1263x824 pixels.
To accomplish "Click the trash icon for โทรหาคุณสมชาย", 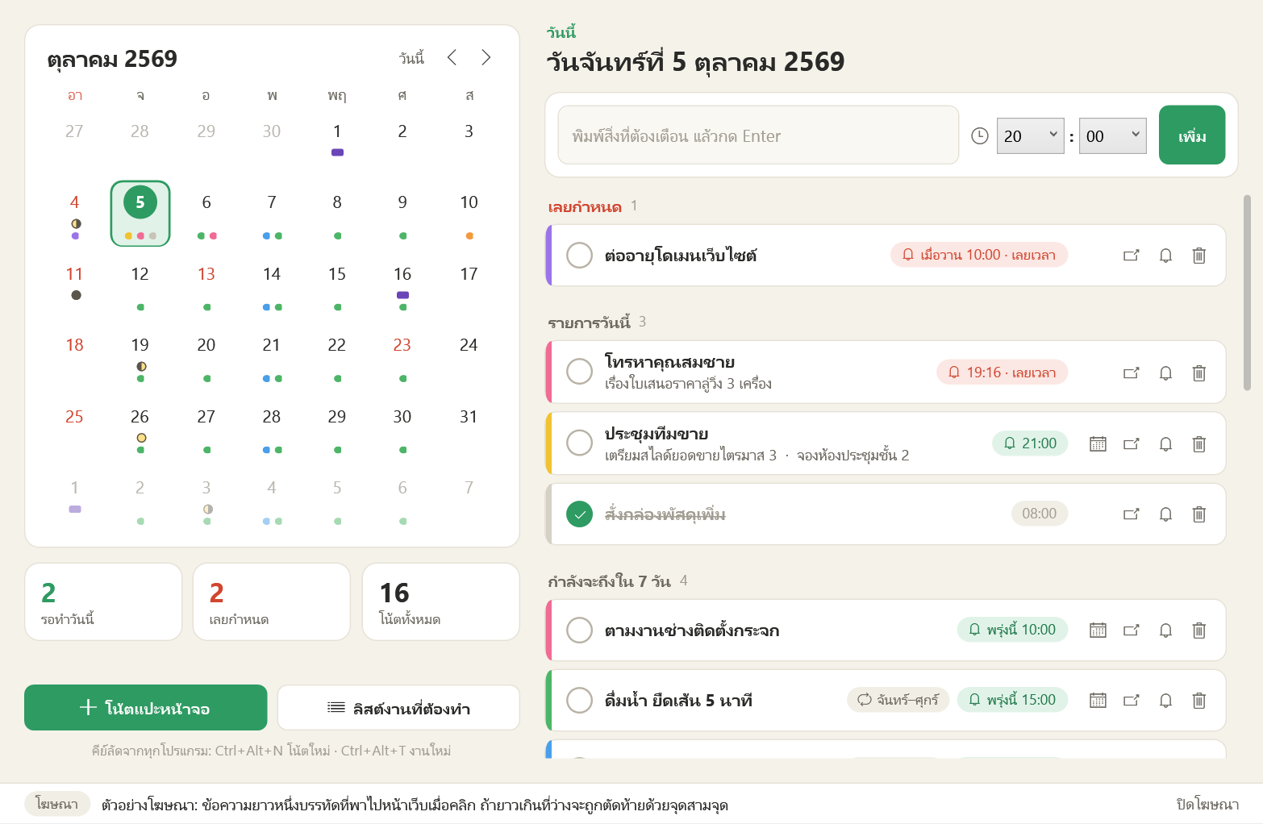I will coord(1199,372).
